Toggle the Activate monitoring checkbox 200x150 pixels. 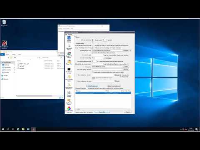(x=92, y=40)
